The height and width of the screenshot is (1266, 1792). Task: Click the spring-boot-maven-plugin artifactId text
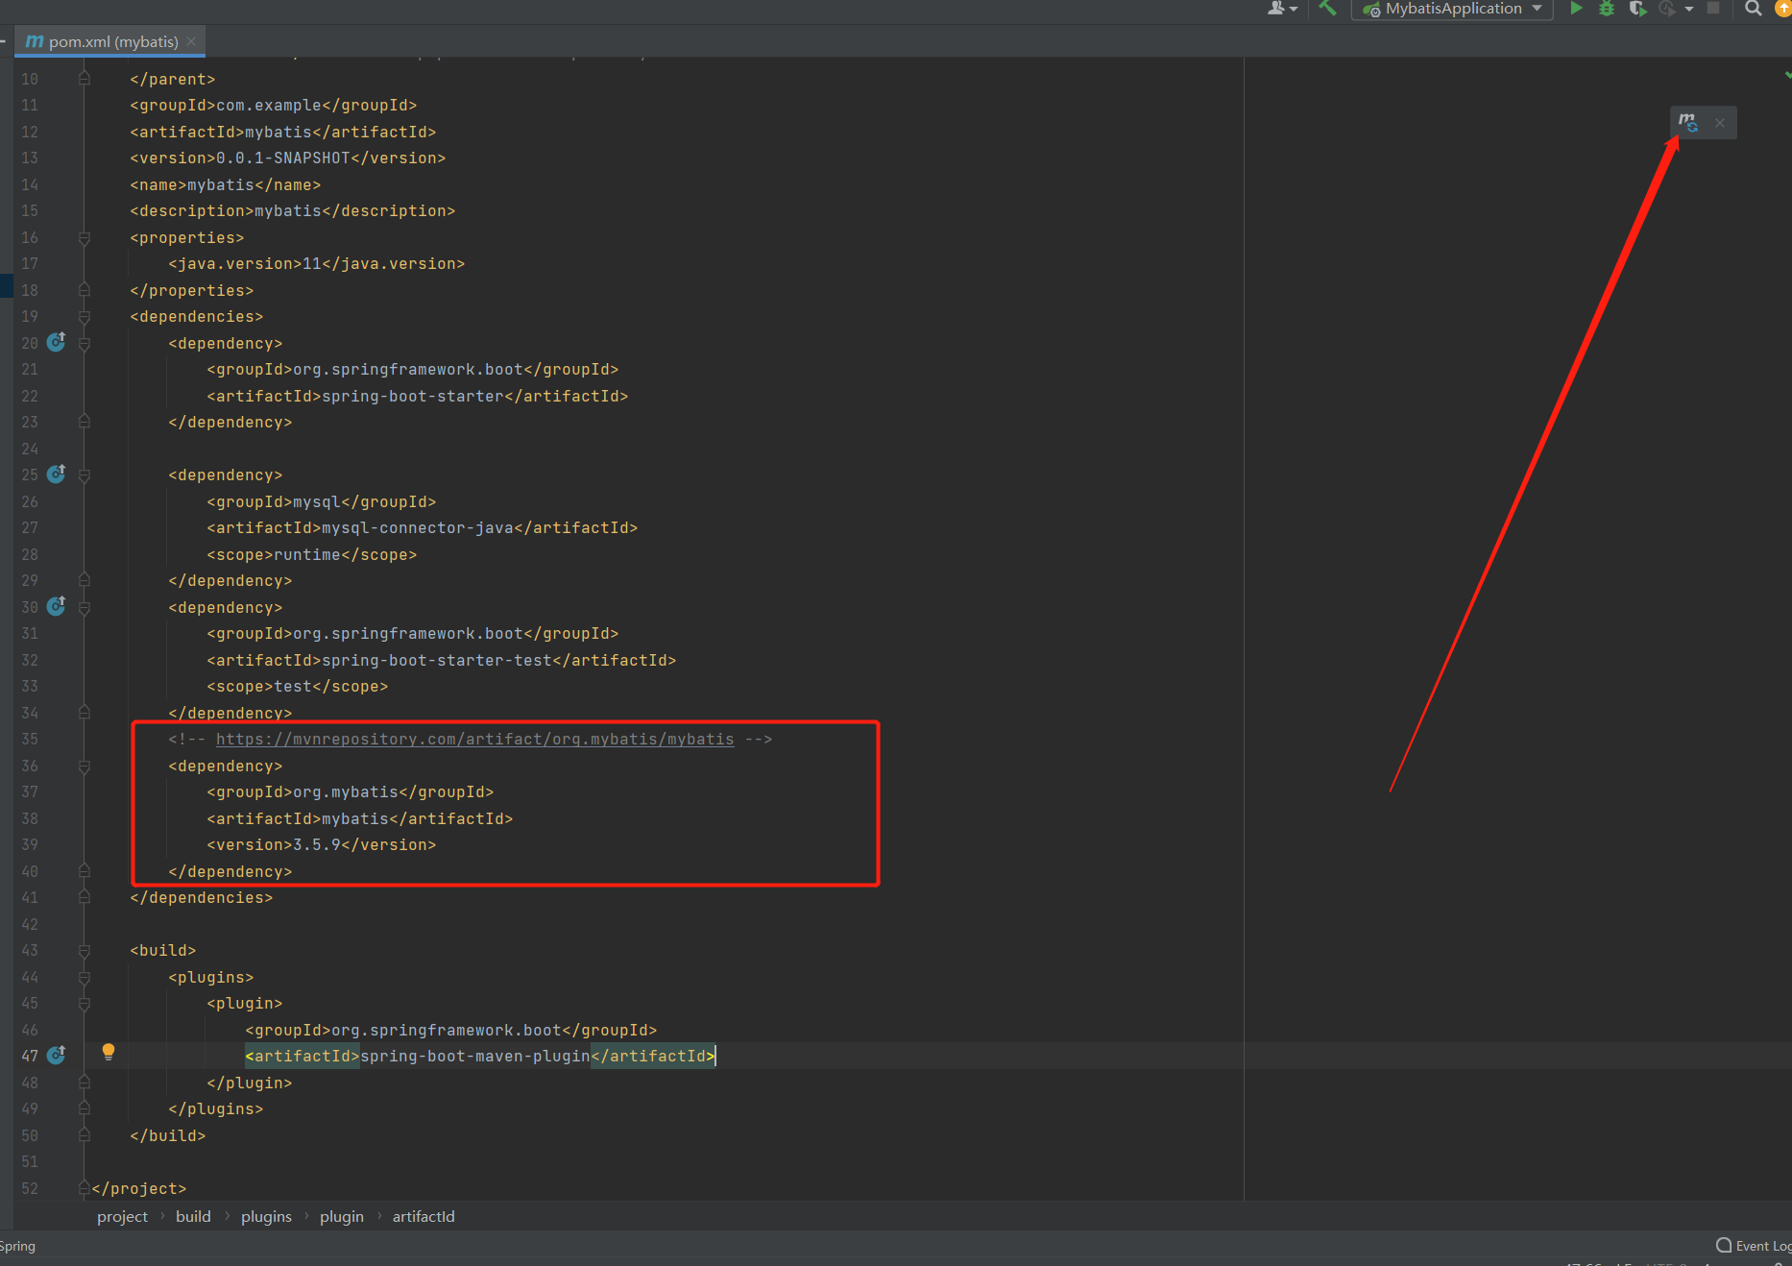click(x=475, y=1056)
